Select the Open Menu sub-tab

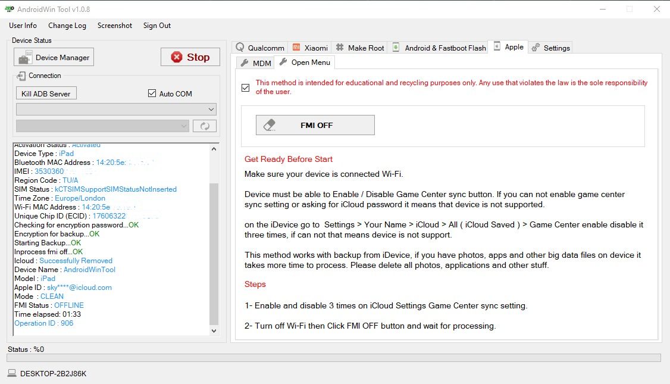(305, 63)
